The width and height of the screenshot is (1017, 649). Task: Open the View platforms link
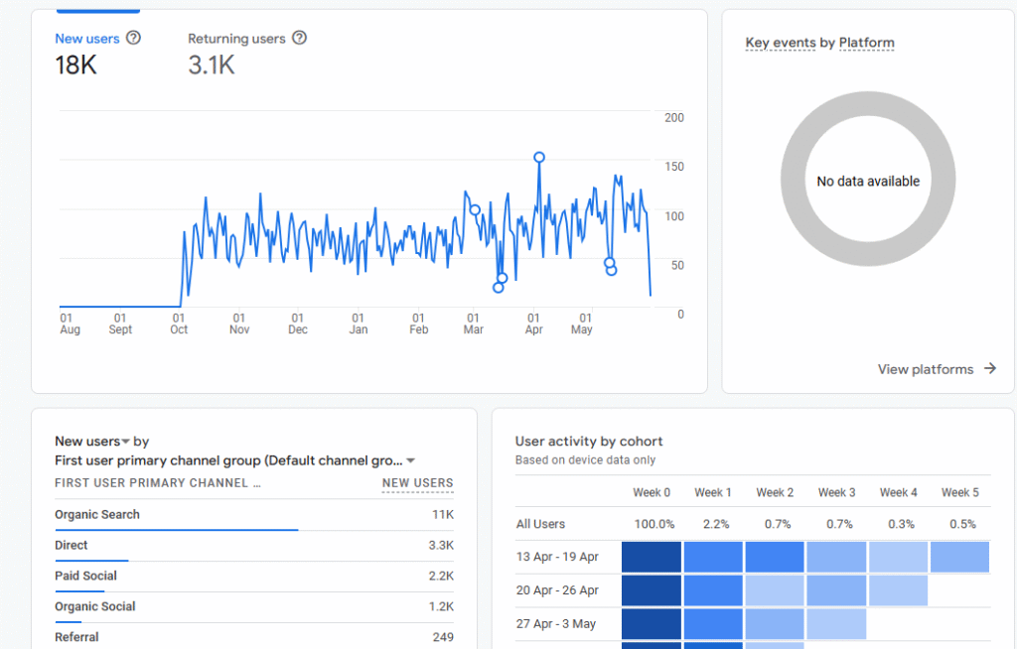point(925,369)
